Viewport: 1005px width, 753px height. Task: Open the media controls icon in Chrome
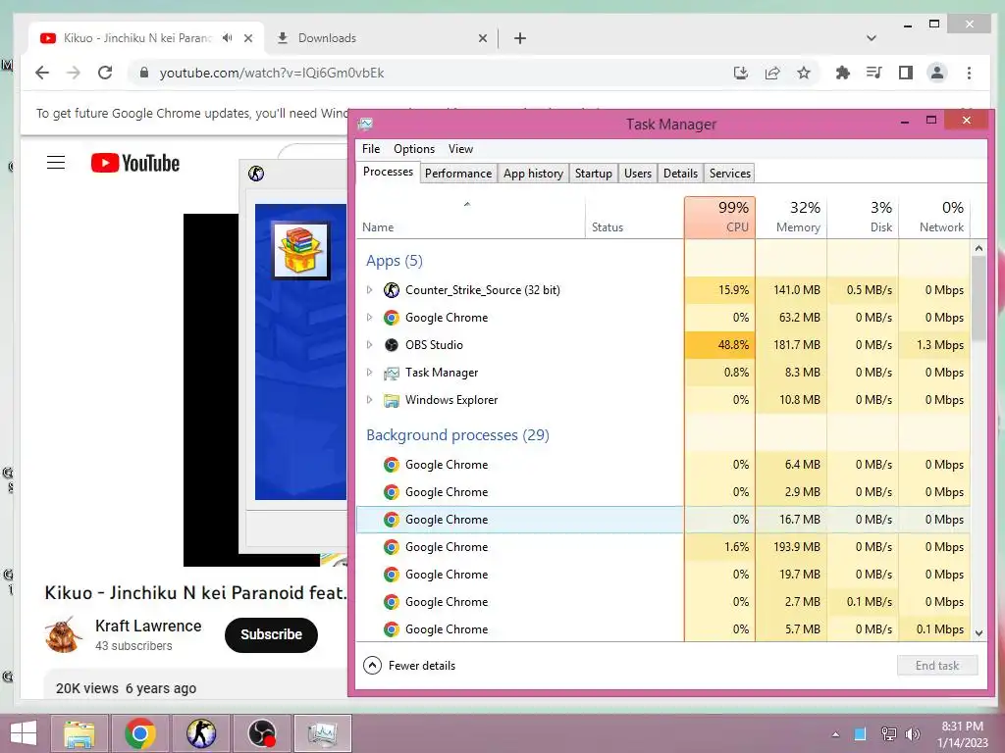click(x=874, y=73)
